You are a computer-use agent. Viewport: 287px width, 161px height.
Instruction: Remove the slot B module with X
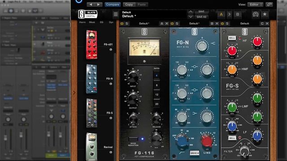coord(217,24)
